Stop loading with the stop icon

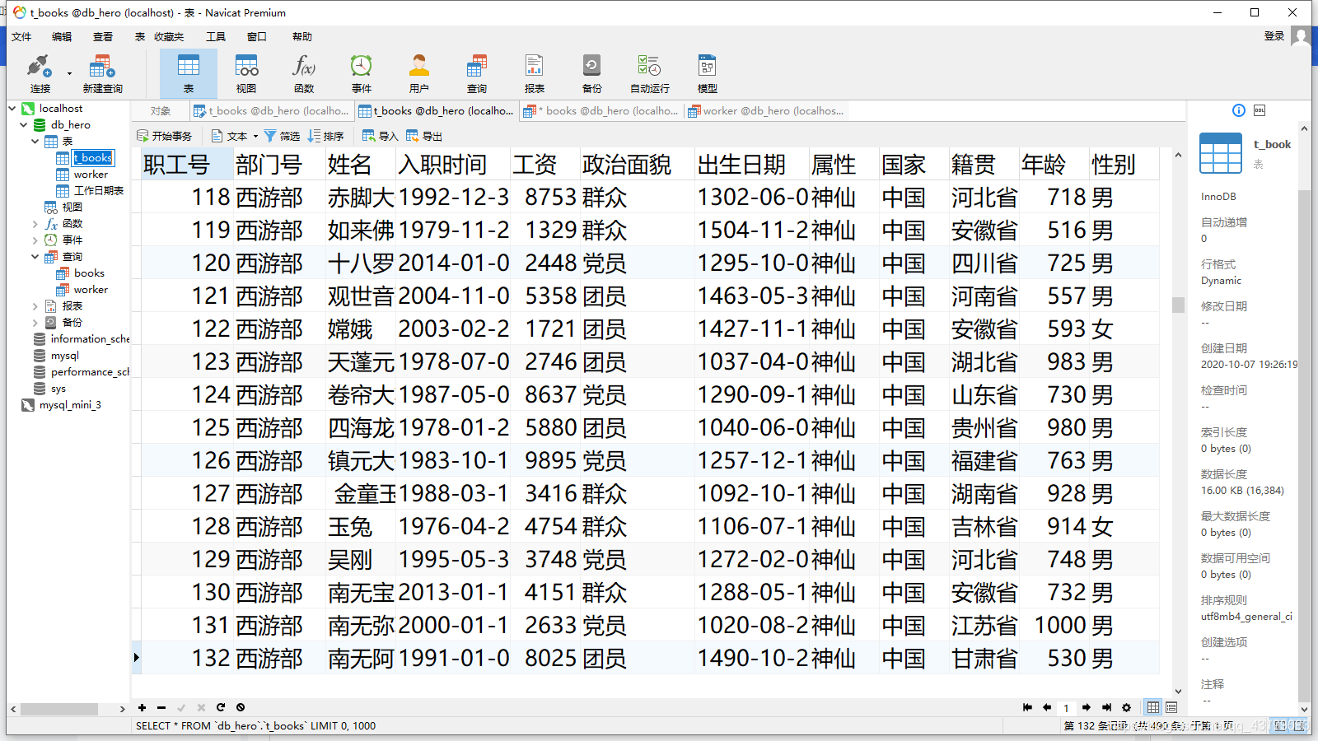pyautogui.click(x=241, y=707)
